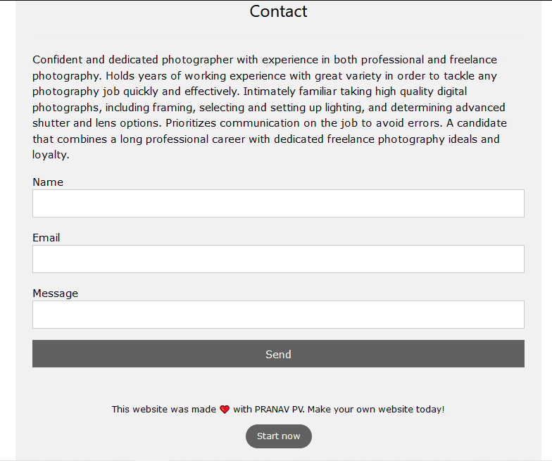
Task: Focus the Name input field
Action: (278, 203)
